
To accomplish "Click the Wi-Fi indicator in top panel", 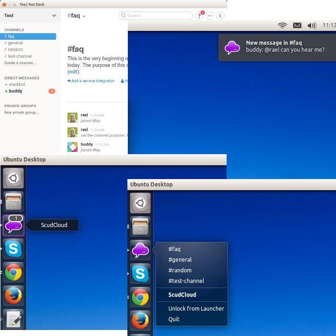I will click(282, 25).
